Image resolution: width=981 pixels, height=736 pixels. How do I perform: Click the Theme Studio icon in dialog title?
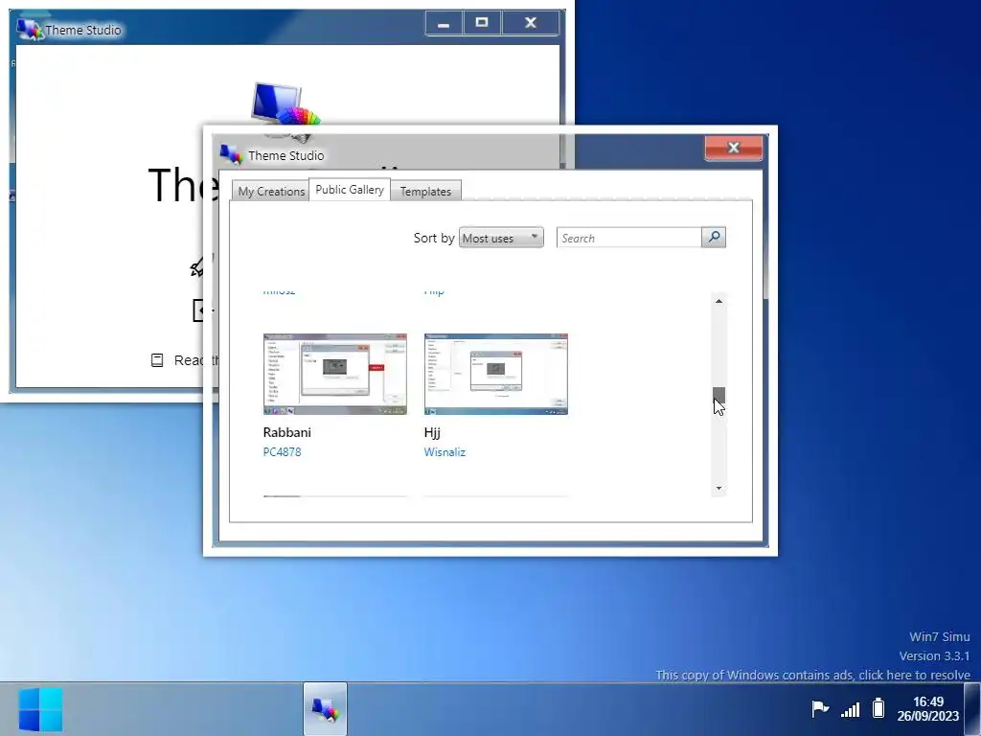point(231,154)
